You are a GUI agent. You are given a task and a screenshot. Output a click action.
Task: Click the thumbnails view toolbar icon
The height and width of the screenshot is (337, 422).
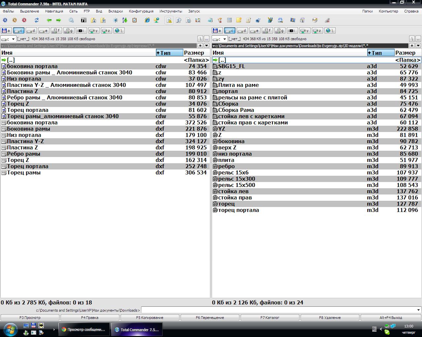pyautogui.click(x=198, y=20)
